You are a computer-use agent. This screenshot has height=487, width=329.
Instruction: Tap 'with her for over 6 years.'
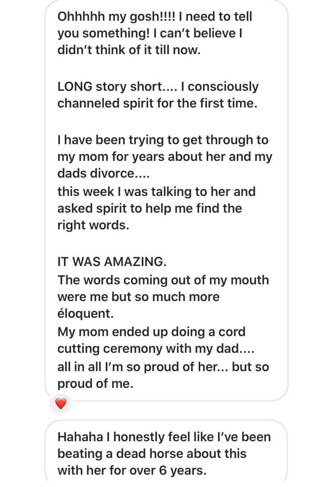(x=132, y=471)
